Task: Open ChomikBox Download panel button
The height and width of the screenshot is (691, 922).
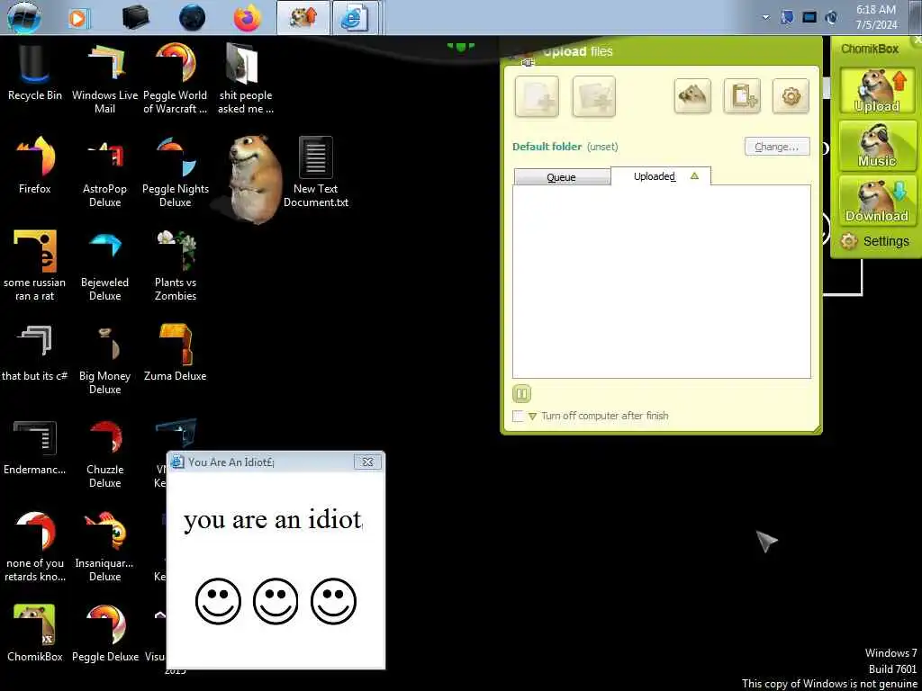Action: coord(877,200)
